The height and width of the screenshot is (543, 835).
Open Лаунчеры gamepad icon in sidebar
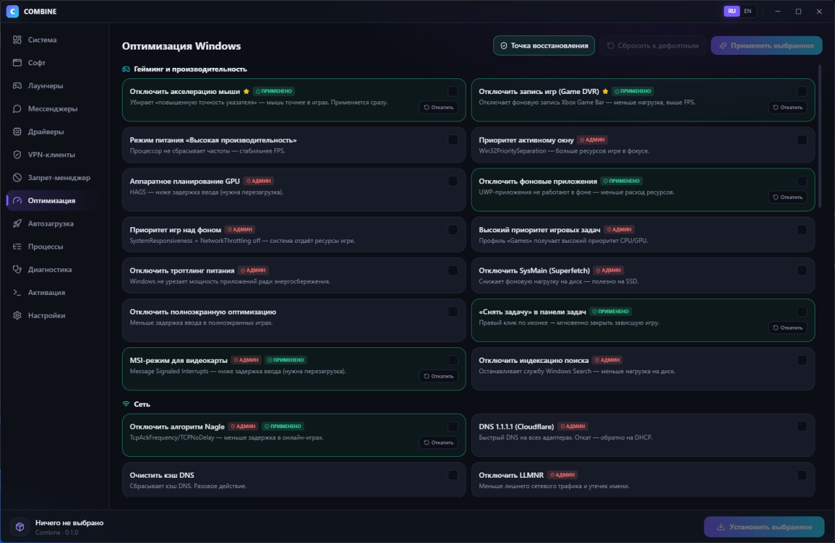[17, 85]
